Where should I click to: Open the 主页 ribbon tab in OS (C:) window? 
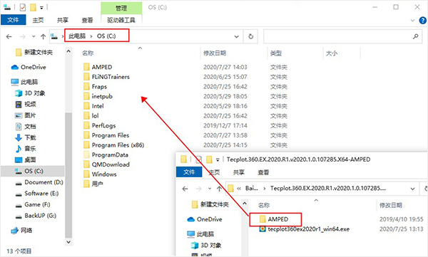[38, 20]
